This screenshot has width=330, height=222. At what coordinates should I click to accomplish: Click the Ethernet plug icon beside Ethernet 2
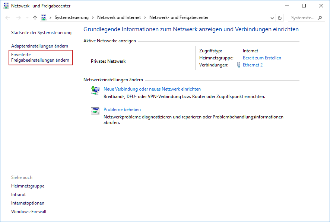tap(239, 65)
